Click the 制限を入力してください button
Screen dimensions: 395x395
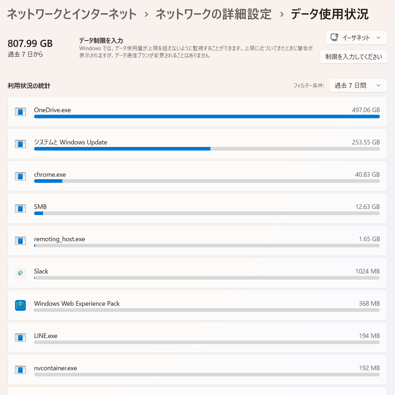[353, 57]
